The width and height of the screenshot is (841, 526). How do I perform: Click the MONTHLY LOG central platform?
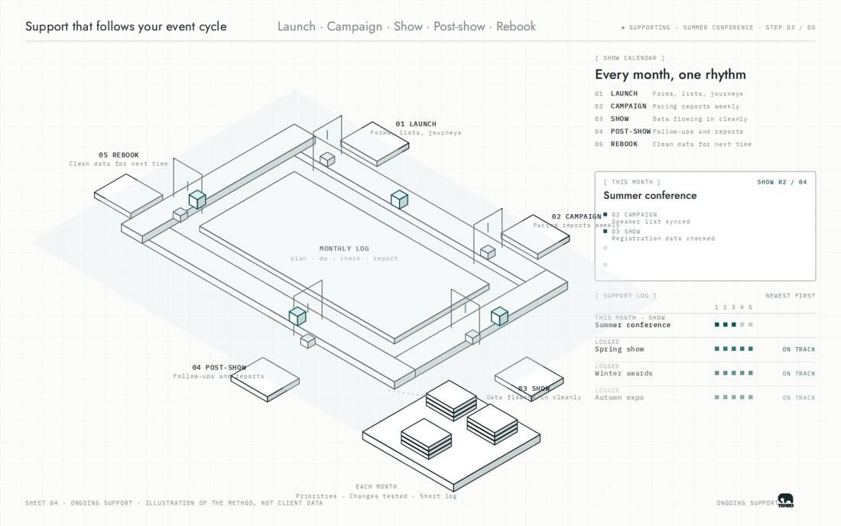click(x=344, y=258)
